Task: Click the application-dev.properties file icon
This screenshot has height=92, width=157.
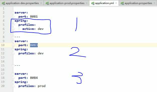Action: (4, 3)
